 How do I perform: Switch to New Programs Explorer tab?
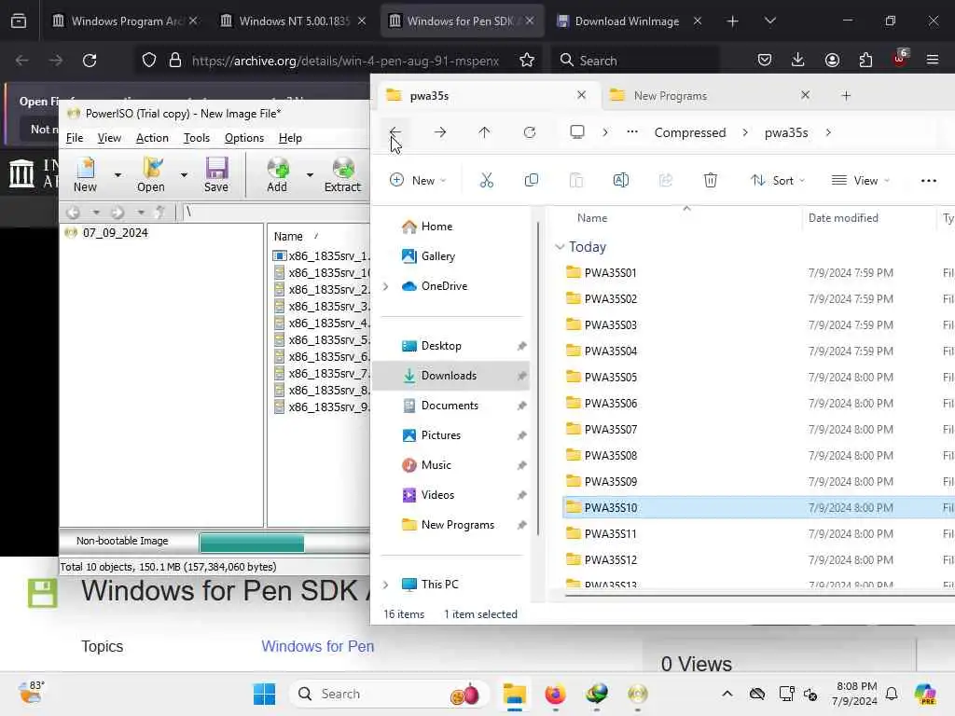pos(710,96)
